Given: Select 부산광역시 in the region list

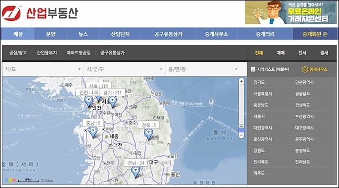Looking at the screenshot, I should tap(304, 117).
